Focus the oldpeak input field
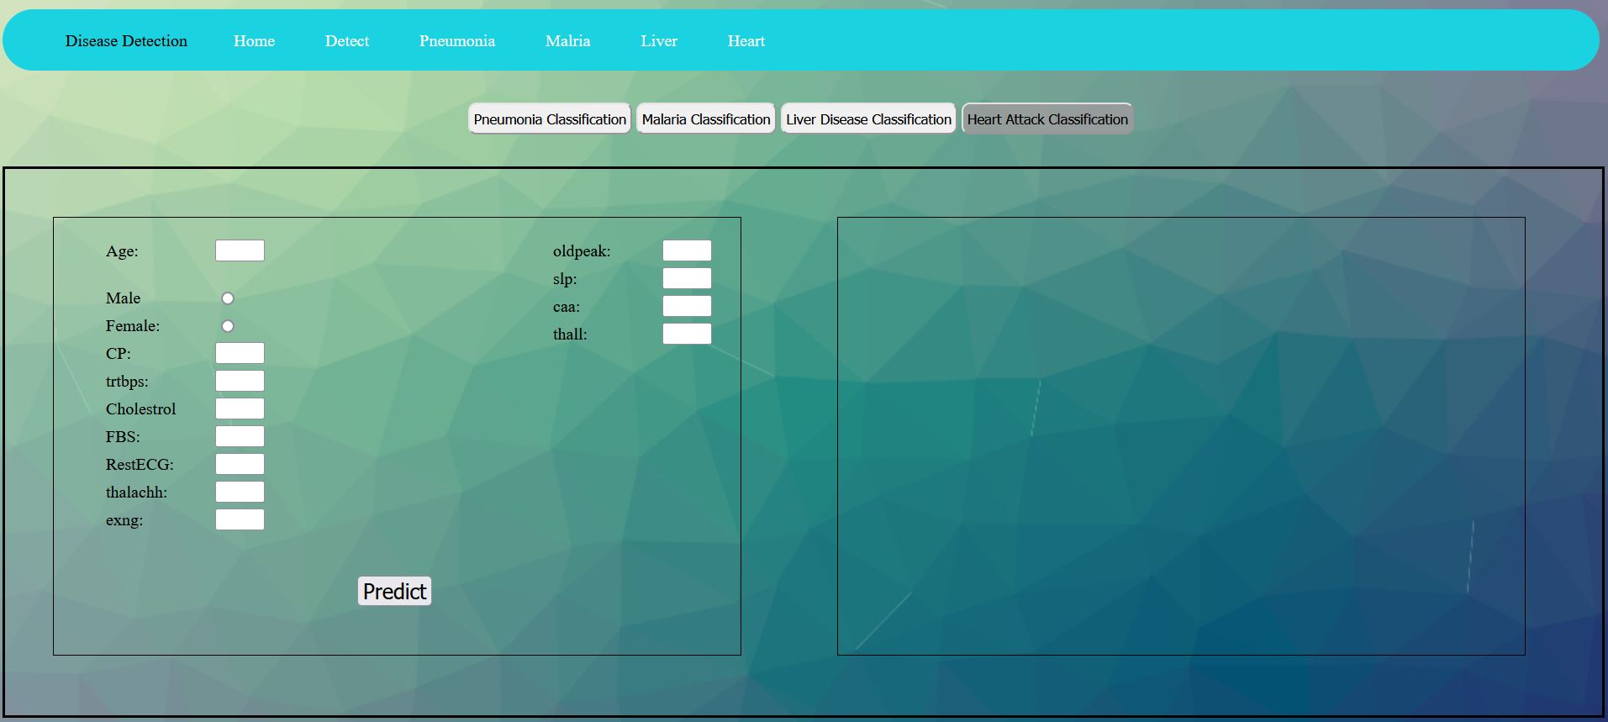The image size is (1608, 722). tap(687, 250)
